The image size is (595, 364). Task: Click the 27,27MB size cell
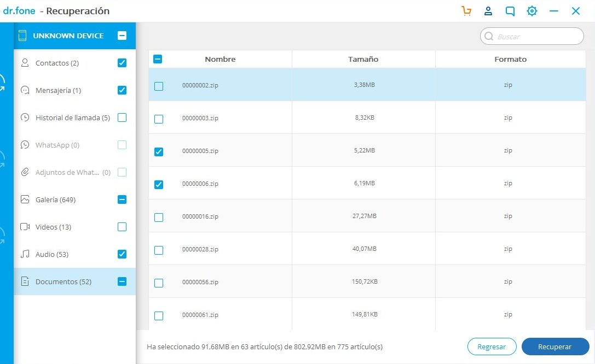(x=365, y=216)
